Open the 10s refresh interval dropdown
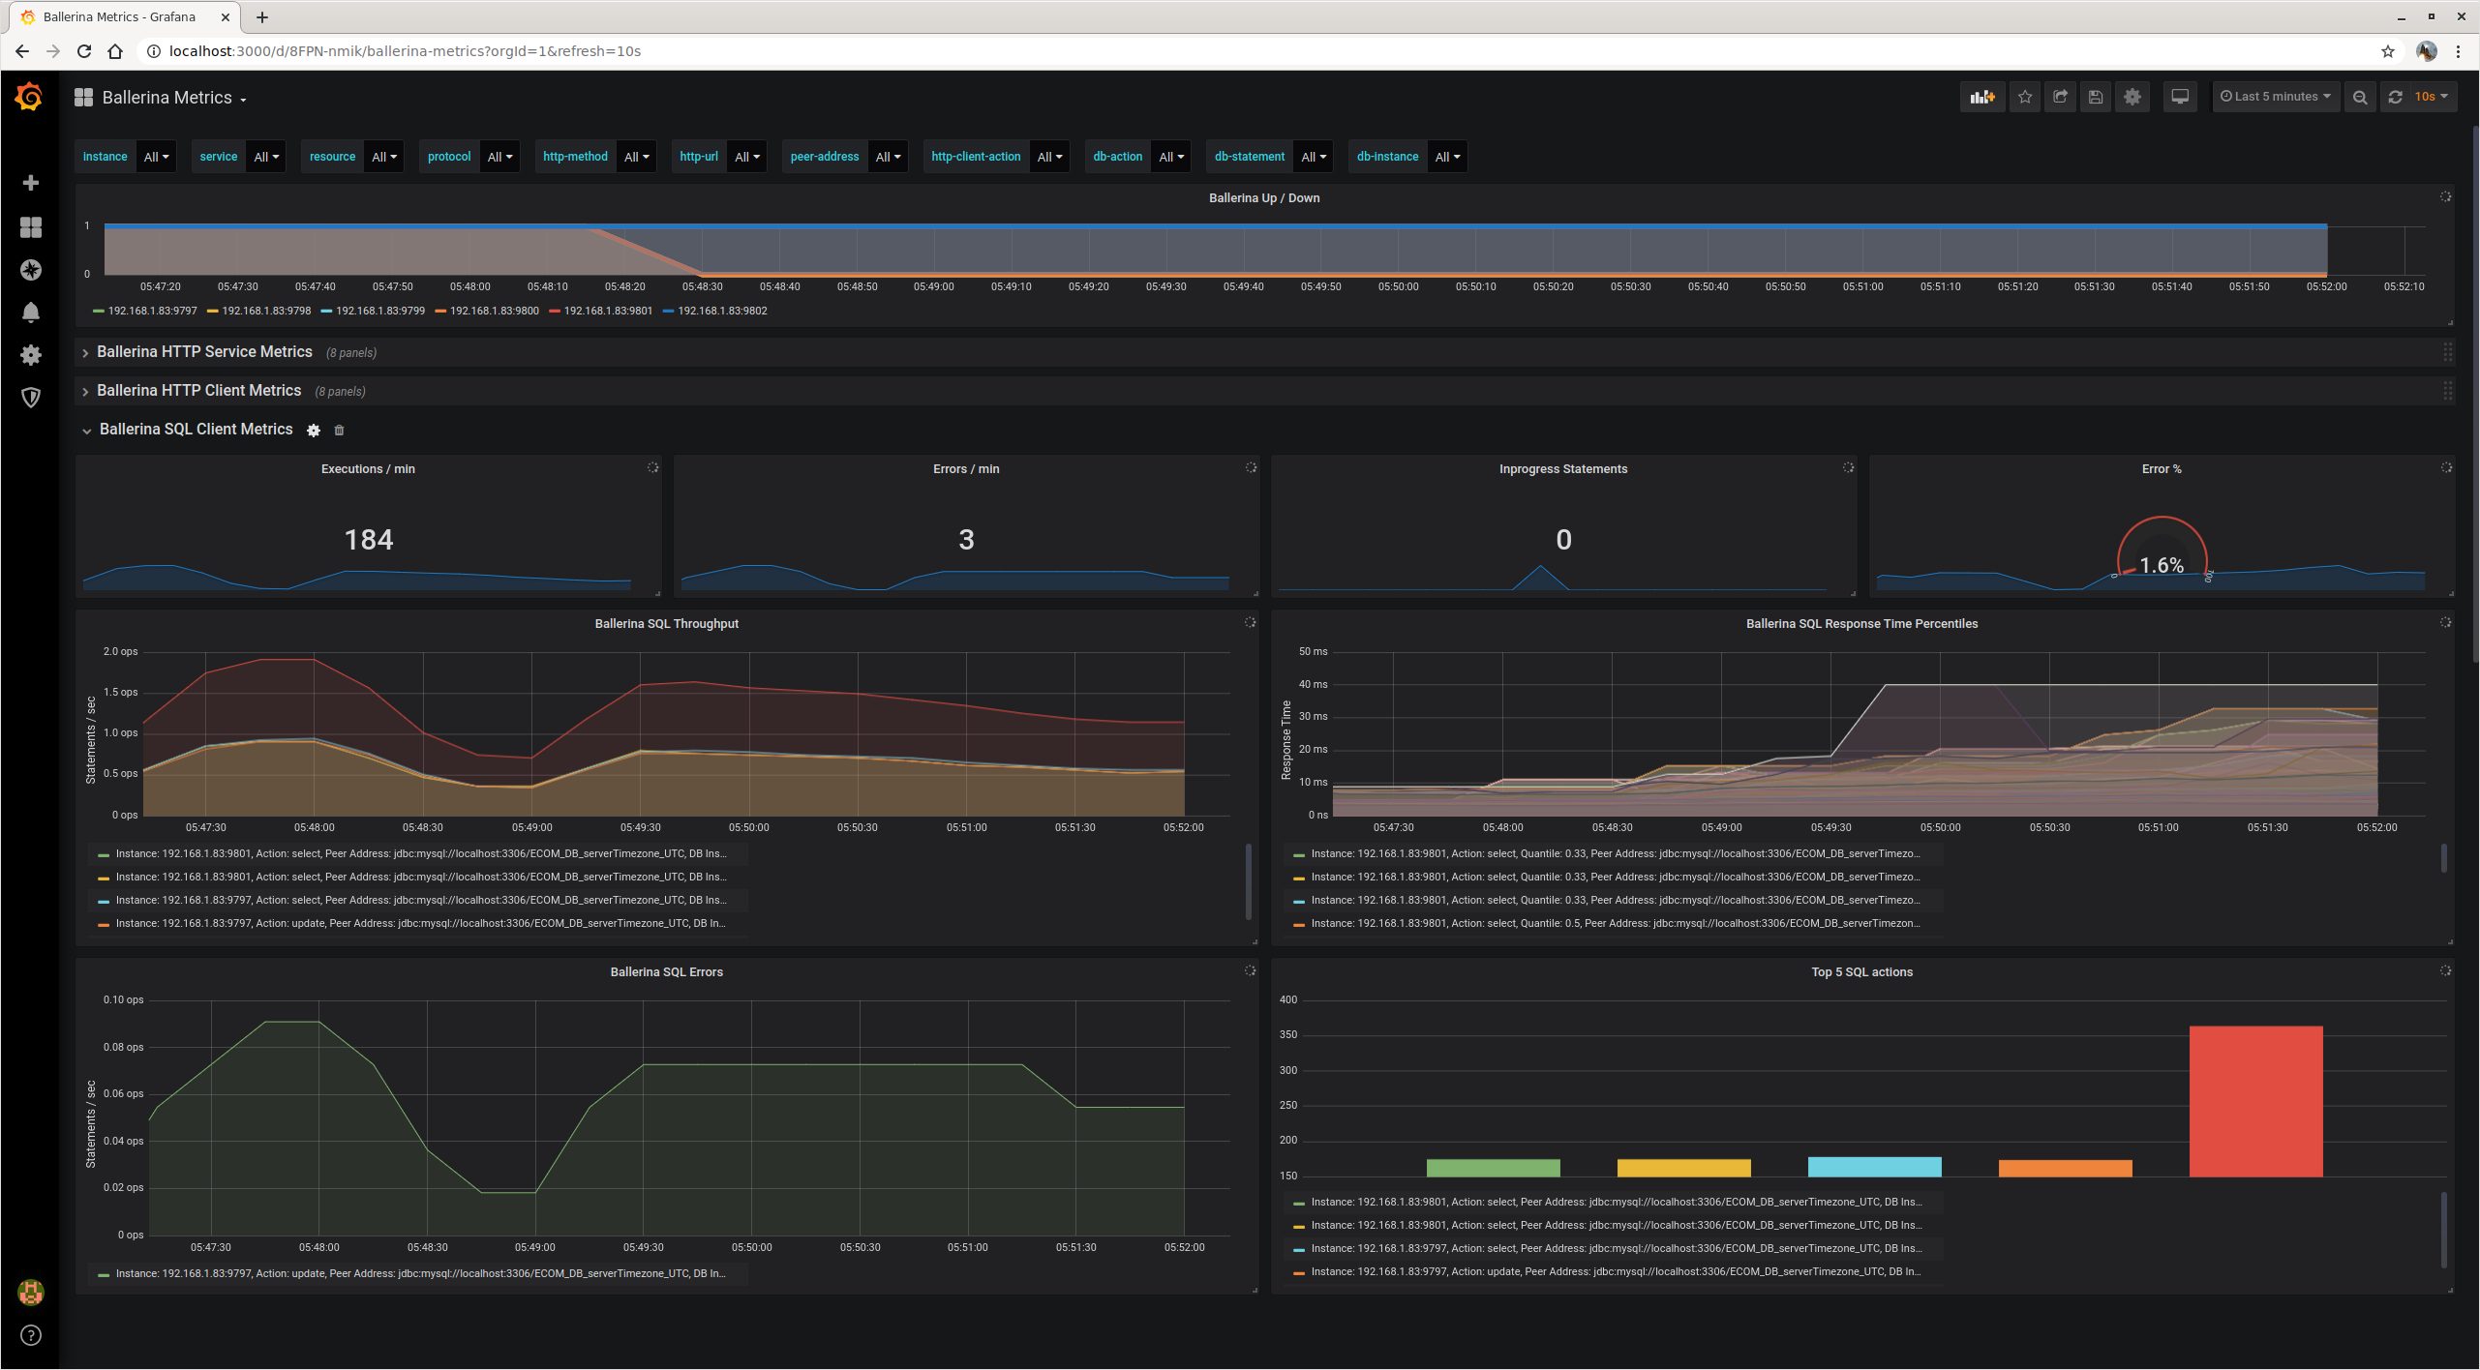This screenshot has height=1370, width=2480. pyautogui.click(x=2430, y=97)
